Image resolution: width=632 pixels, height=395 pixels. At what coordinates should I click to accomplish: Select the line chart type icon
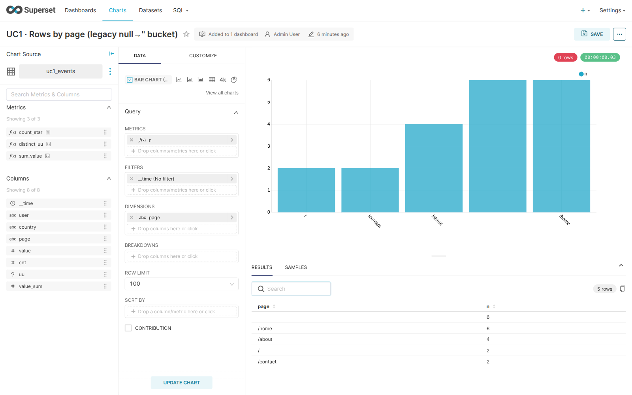[179, 80]
